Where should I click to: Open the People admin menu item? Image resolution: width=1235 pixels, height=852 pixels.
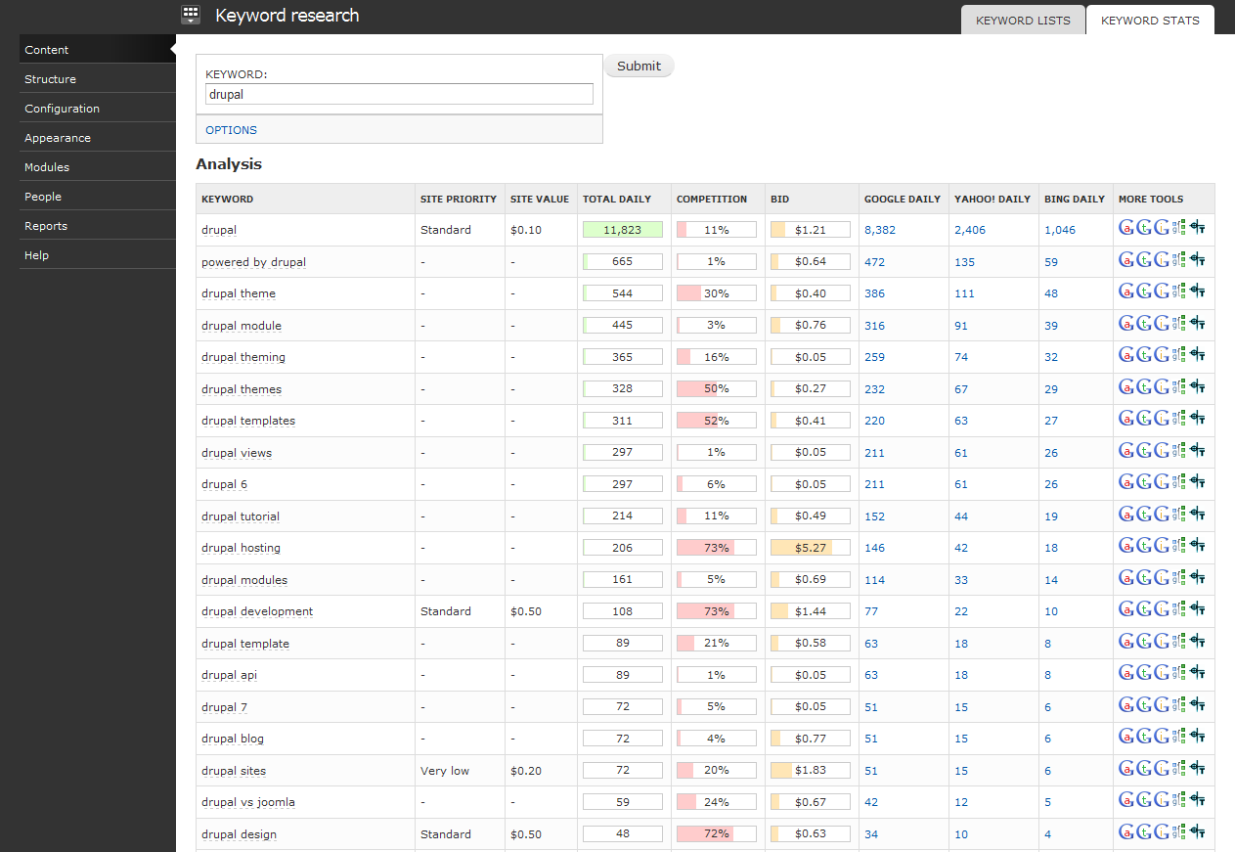coord(98,197)
